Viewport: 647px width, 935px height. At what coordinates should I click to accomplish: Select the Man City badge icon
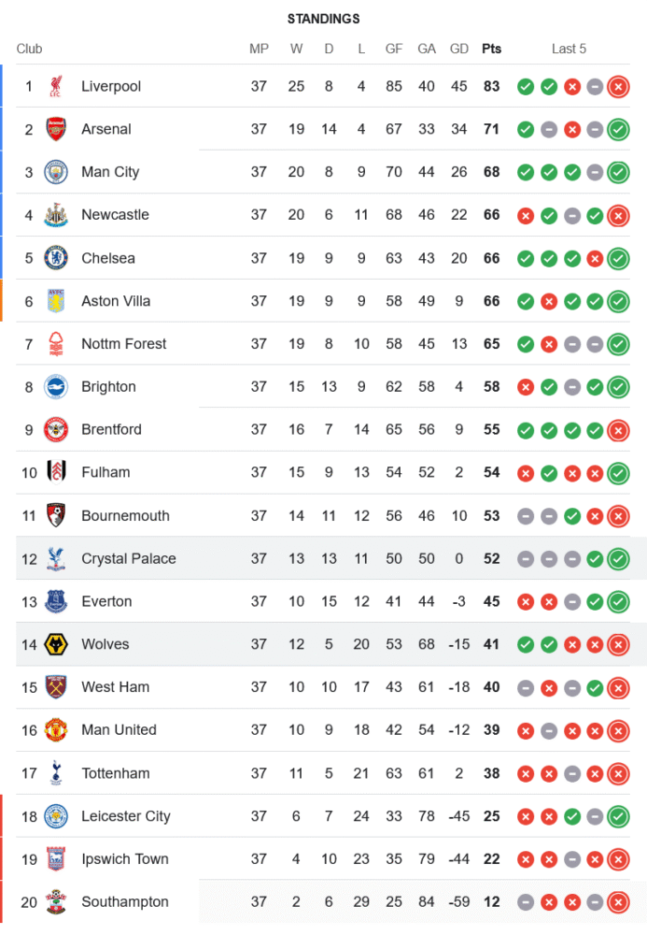(x=56, y=172)
